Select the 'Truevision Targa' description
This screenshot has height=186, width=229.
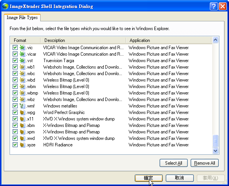point(59,61)
